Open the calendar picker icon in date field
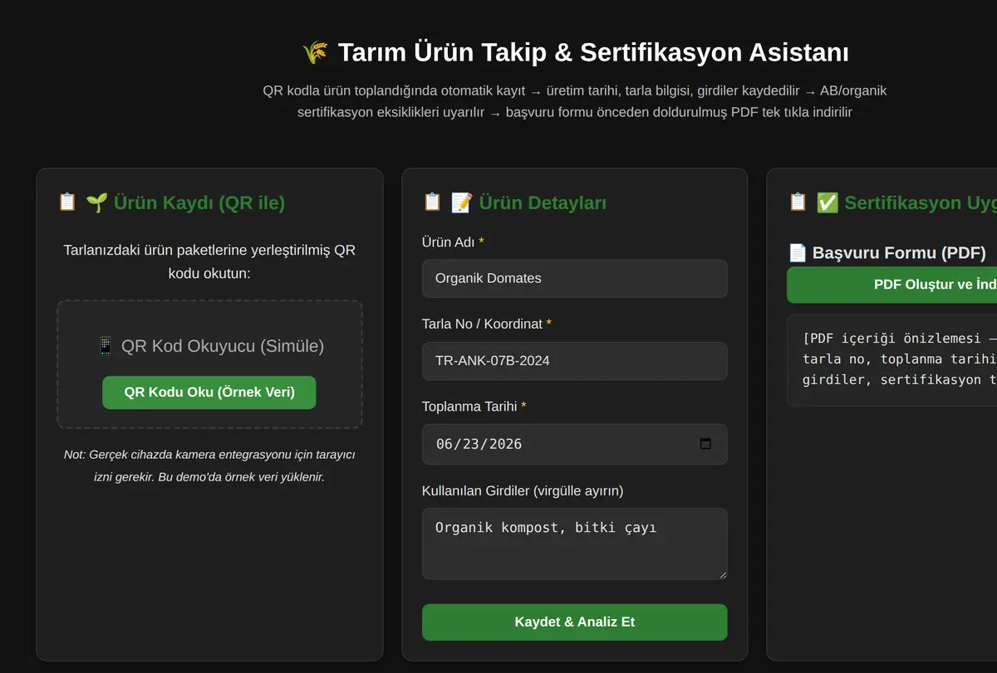Screen dimensions: 997x673 [705, 444]
